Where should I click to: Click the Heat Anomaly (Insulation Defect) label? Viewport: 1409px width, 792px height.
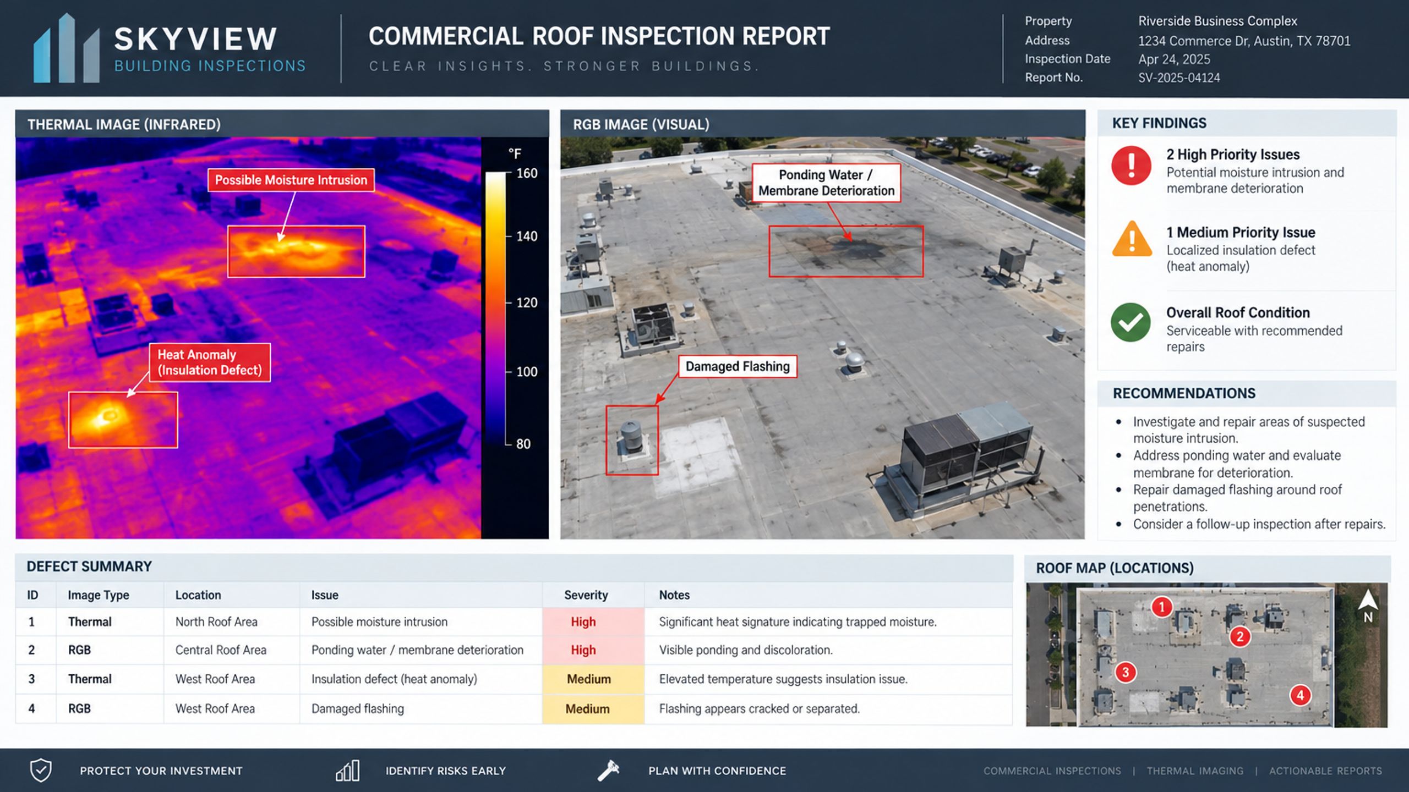pos(210,362)
